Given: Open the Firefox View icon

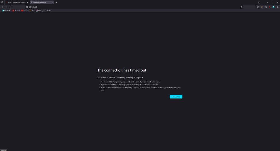Looking at the screenshot, I should [x=2, y=3].
